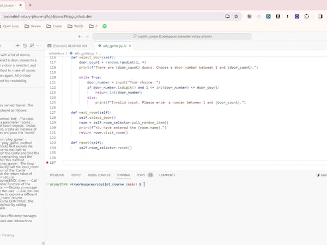The height and width of the screenshot is (245, 327).
Task: Click the door_count = random.randint line
Action: coord(112,62)
